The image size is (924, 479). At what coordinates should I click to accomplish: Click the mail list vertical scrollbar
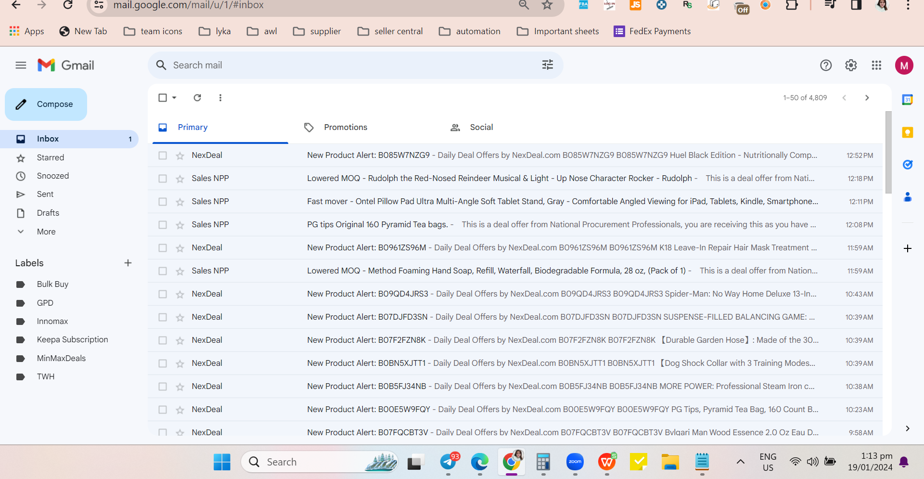pyautogui.click(x=888, y=152)
